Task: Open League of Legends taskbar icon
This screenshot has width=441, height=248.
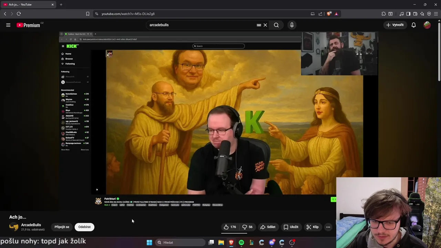Action: [x=252, y=242]
